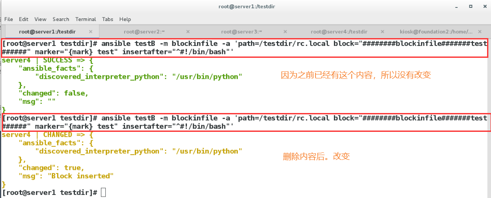Open the View menu
The width and height of the screenshot is (491, 198).
point(40,19)
